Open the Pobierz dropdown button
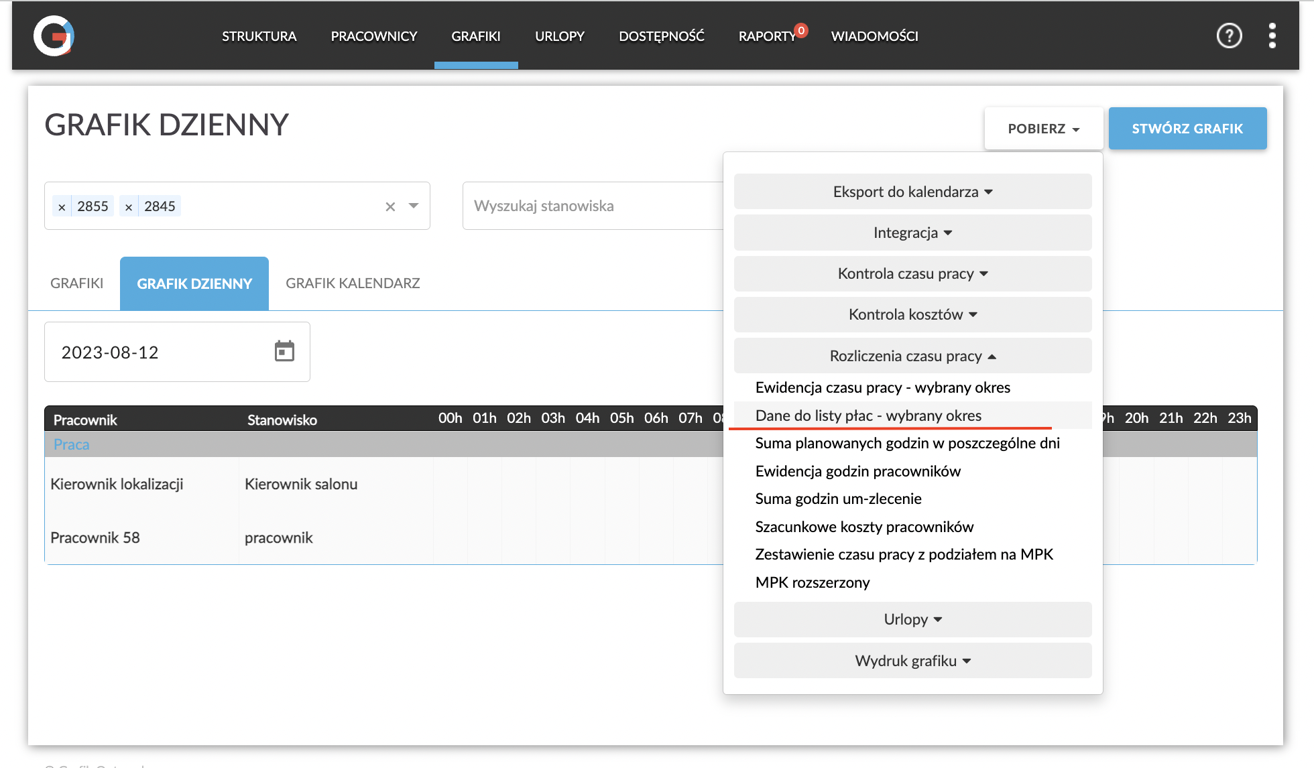Image resolution: width=1314 pixels, height=768 pixels. (x=1043, y=129)
